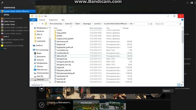Select bsppack.dll file
196x110 pixels.
61,44
